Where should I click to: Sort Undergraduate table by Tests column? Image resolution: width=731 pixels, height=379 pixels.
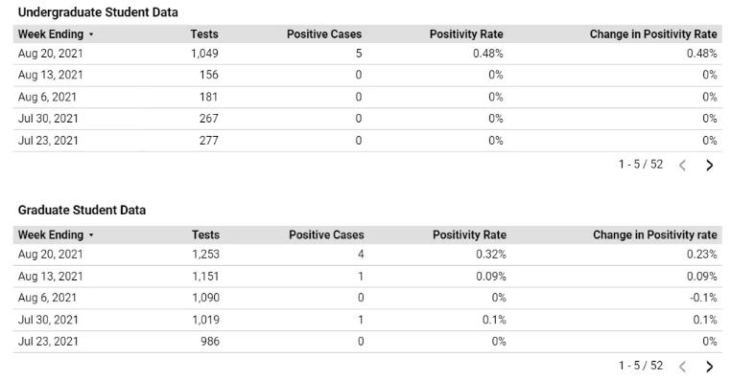204,33
